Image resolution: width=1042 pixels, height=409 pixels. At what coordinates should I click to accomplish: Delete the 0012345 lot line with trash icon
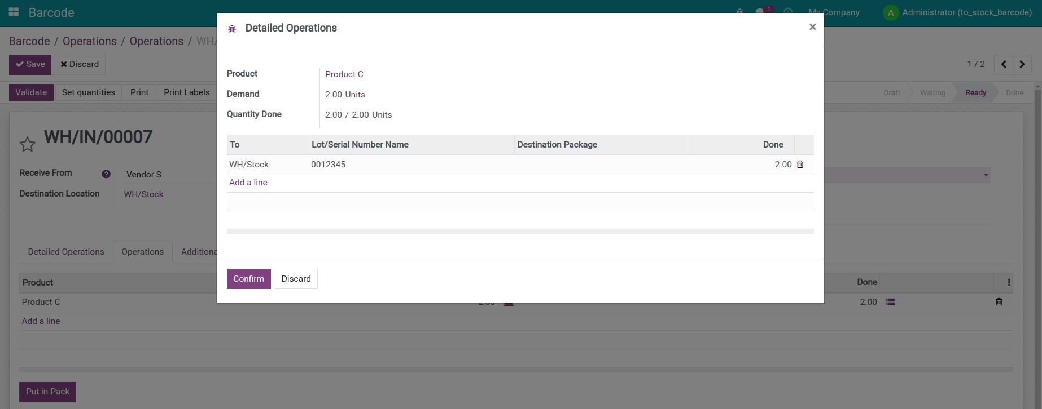(800, 165)
